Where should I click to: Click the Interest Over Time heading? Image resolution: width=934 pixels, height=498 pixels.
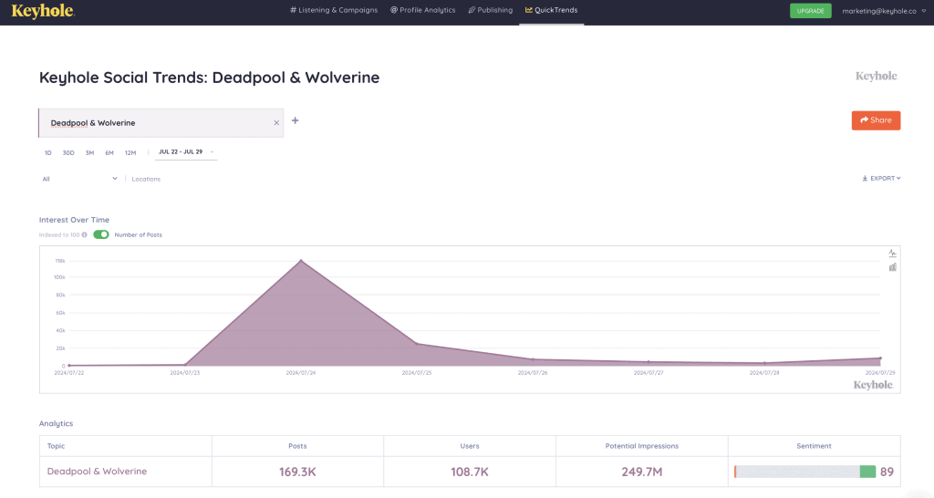[x=74, y=220]
